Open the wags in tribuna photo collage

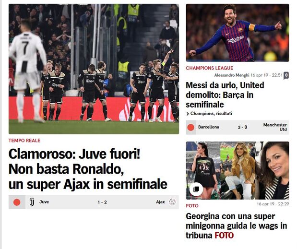[x=238, y=170]
